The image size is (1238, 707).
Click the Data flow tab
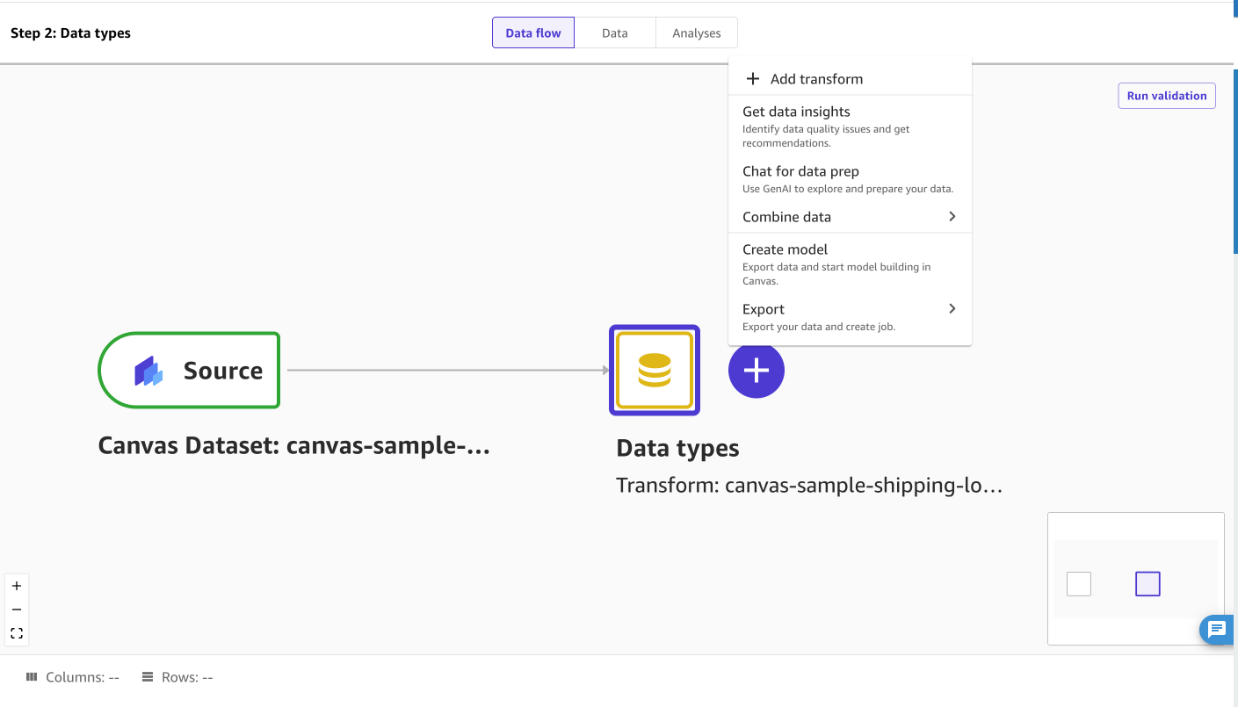pos(532,32)
